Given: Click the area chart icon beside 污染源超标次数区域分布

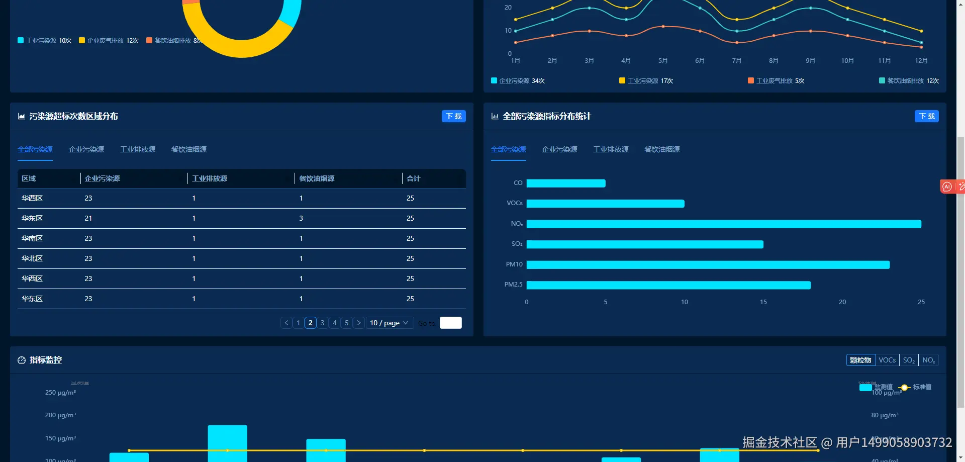Looking at the screenshot, I should [x=22, y=116].
